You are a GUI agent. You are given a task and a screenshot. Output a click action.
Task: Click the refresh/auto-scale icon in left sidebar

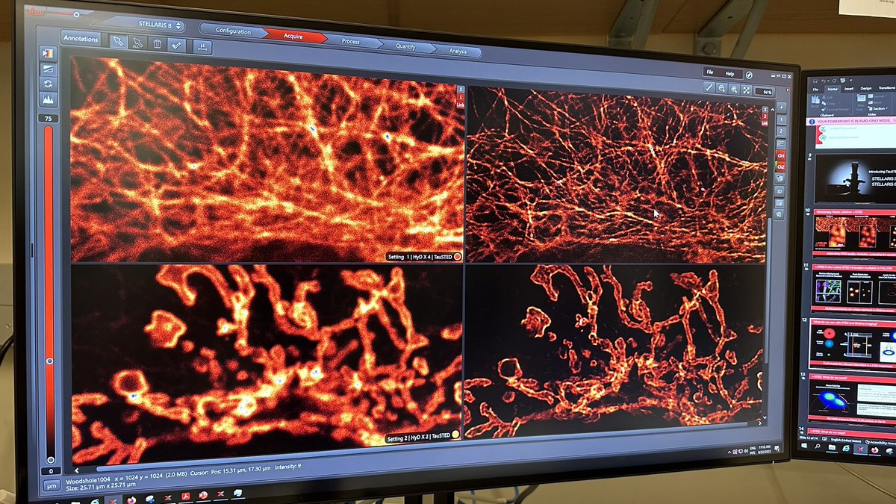coord(49,84)
